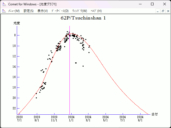The image size is (171, 128).
Task: Click the magnitude 22 axis label
Action: coord(14,108)
